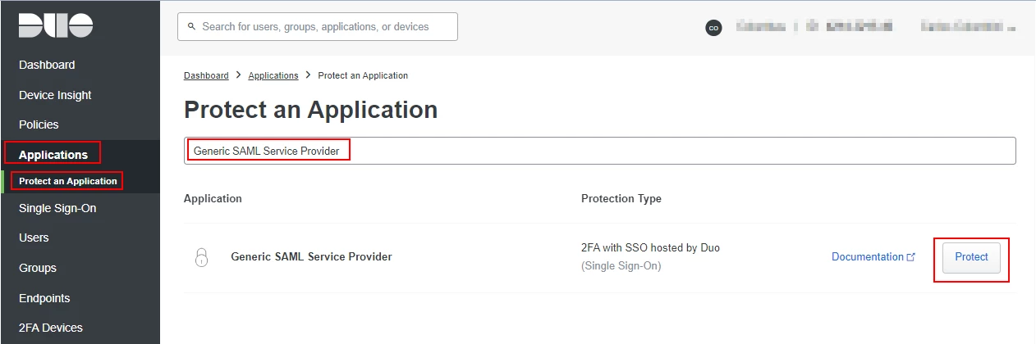
Task: Click the application filter field with Generic SAML text
Action: pyautogui.click(x=599, y=151)
